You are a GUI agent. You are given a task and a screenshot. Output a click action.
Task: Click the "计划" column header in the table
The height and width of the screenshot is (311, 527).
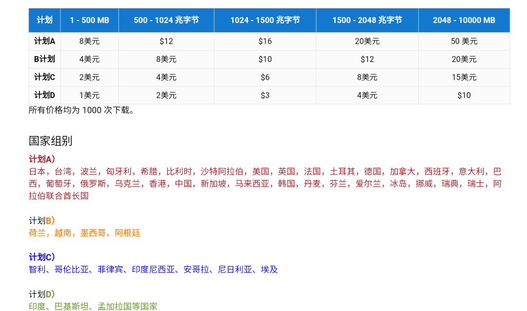44,20
